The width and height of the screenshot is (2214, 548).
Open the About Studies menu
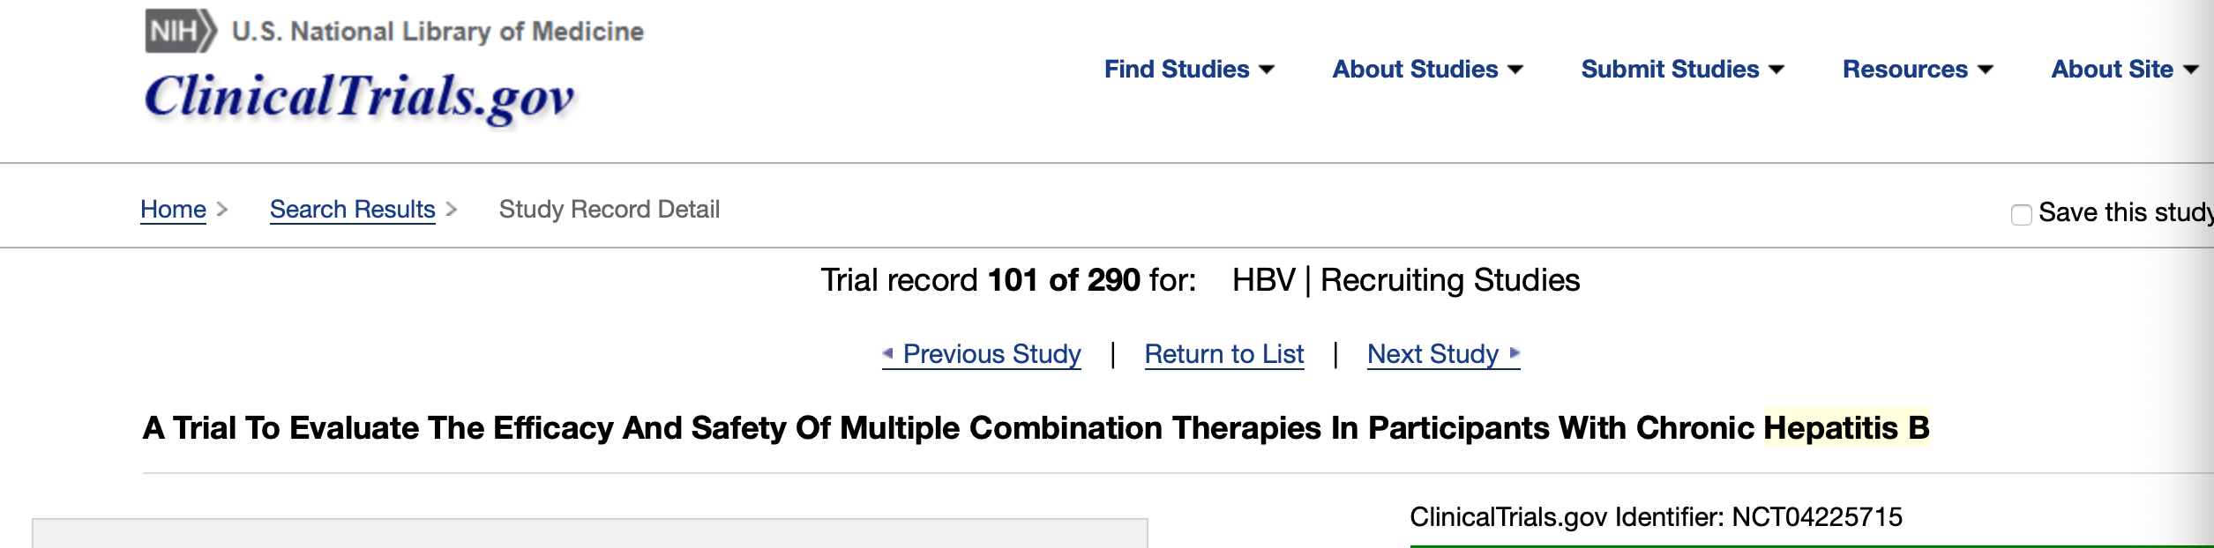tap(1415, 70)
